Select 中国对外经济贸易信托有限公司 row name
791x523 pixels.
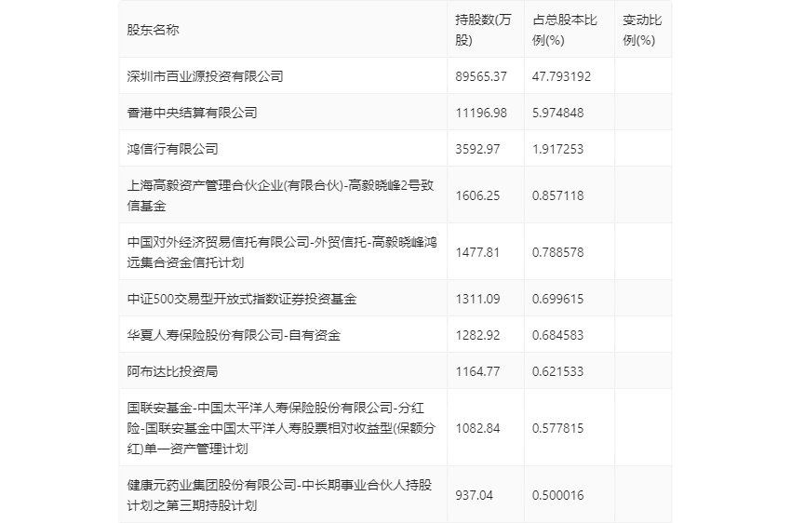281,253
